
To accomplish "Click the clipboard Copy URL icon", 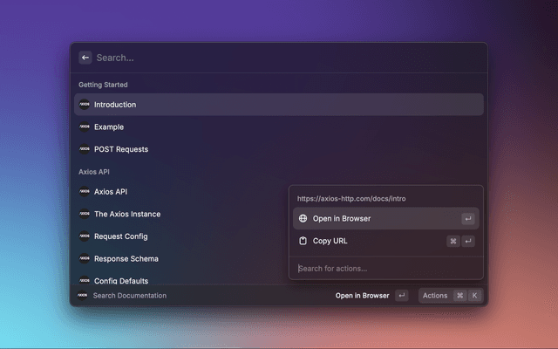I will [x=303, y=241].
